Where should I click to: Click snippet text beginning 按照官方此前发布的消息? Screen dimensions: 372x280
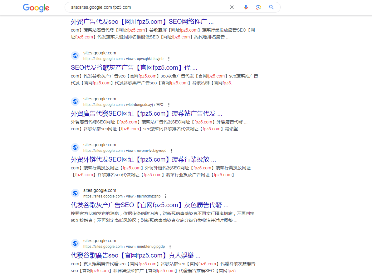coord(163,217)
